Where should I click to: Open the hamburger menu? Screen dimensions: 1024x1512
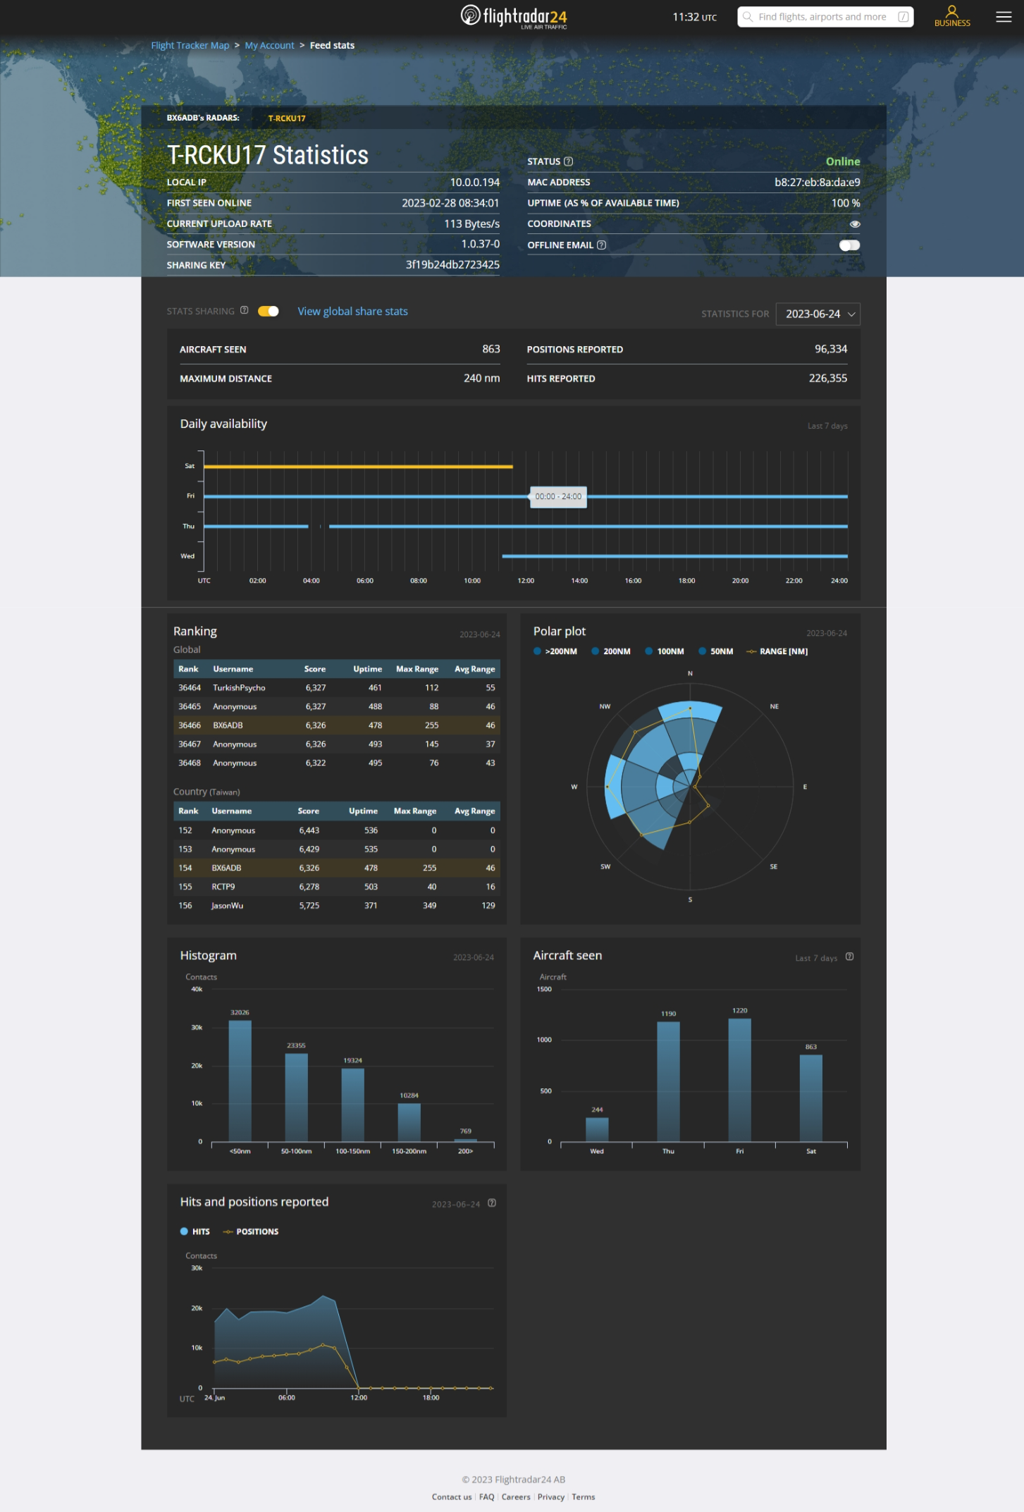tap(1004, 17)
